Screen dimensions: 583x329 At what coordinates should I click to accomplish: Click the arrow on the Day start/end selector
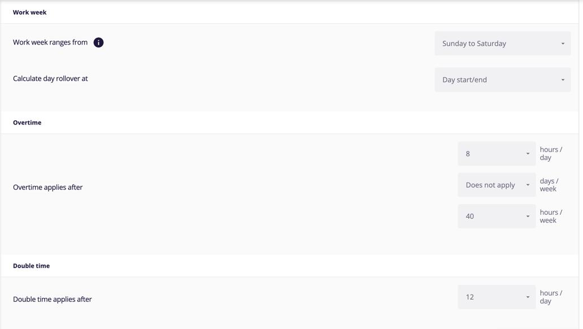563,80
